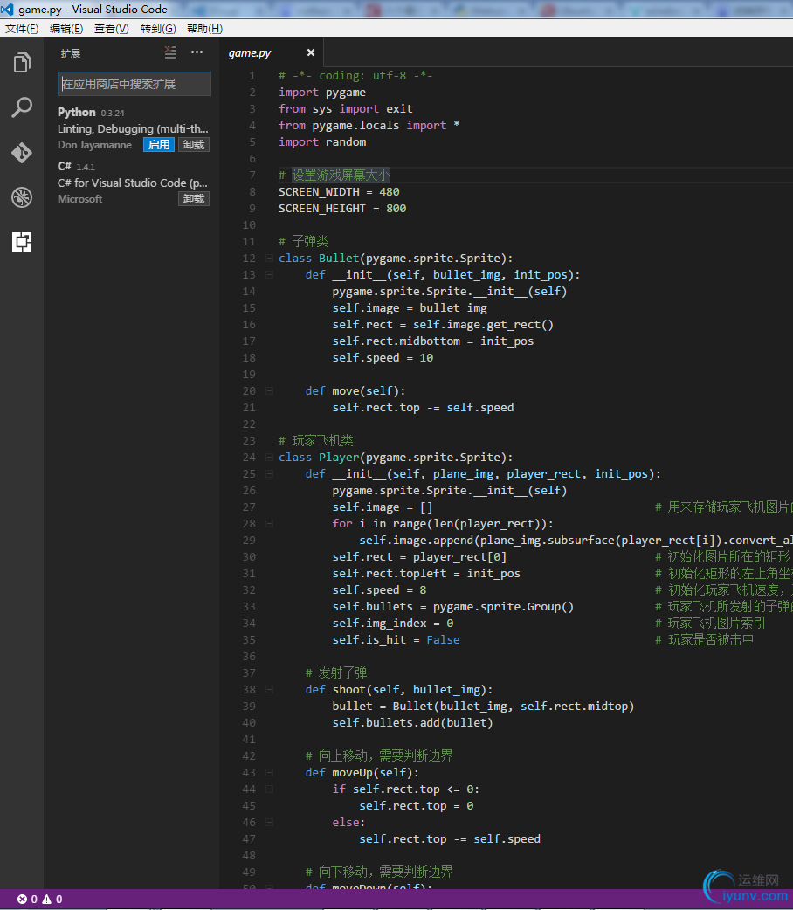Viewport: 793px width, 910px height.
Task: Click the errors and warnings status indicator
Action: [39, 899]
